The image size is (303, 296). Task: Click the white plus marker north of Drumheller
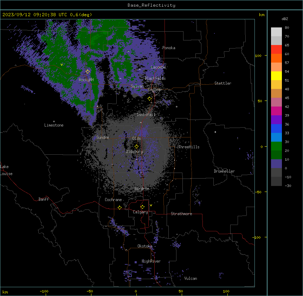(215, 132)
